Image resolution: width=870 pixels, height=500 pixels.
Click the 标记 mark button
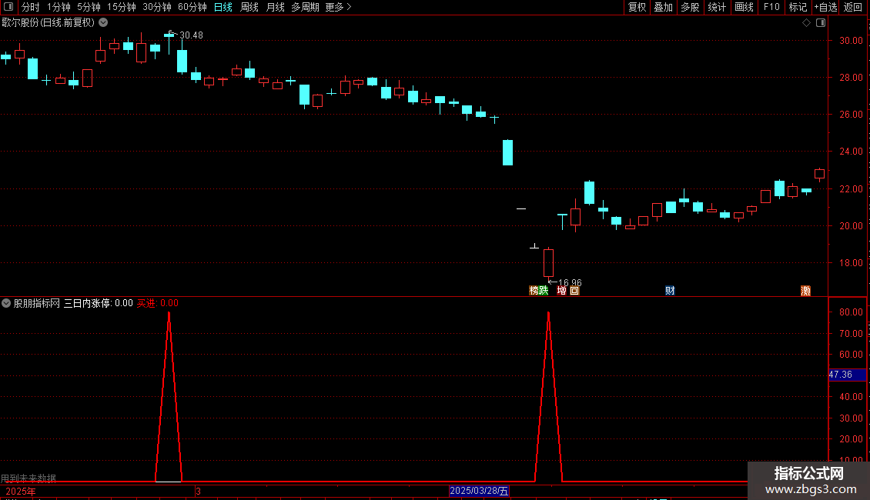coord(798,7)
